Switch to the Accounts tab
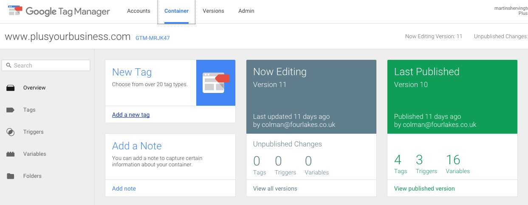Image resolution: width=528 pixels, height=205 pixels. [x=138, y=11]
